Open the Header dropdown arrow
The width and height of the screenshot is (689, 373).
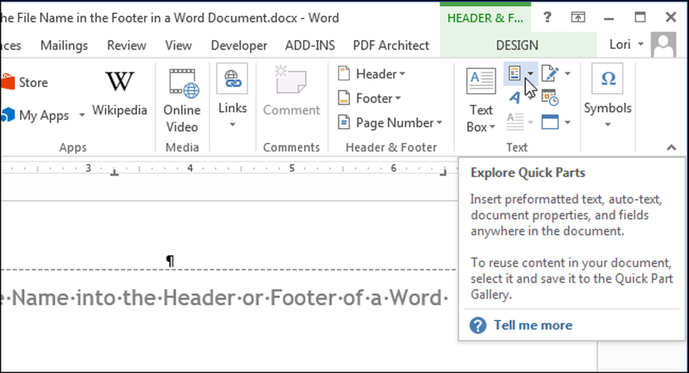pyautogui.click(x=402, y=74)
